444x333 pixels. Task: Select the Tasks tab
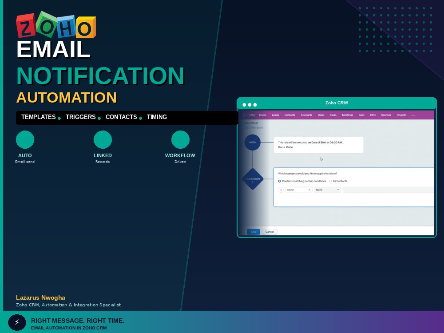(x=333, y=115)
